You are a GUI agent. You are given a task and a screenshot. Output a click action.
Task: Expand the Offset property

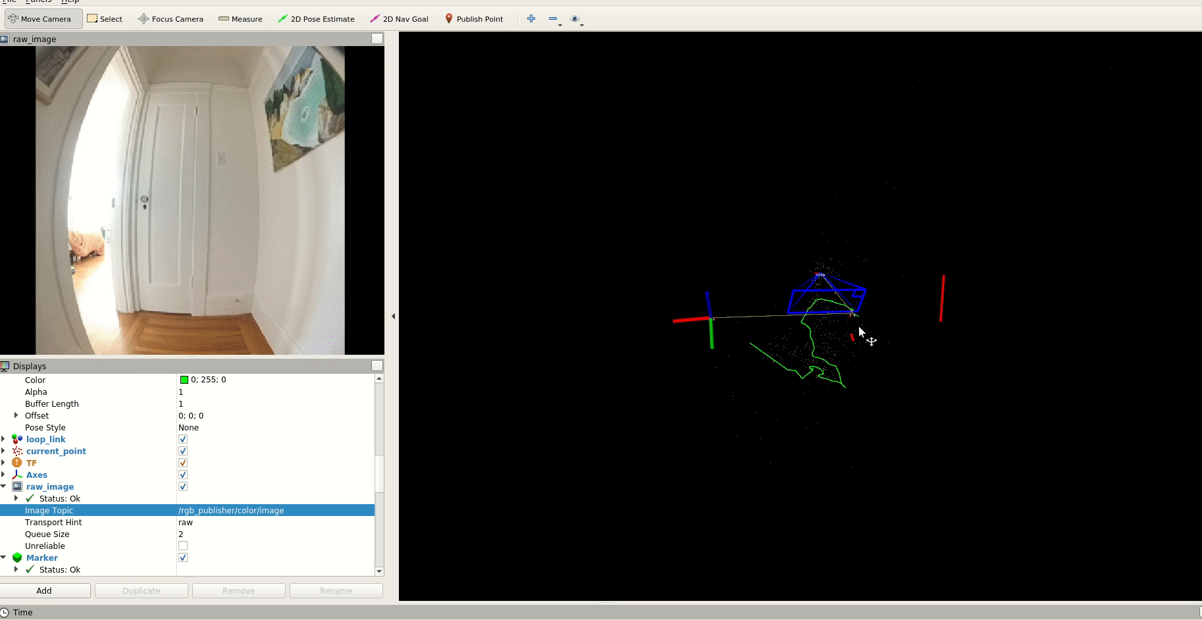(x=16, y=415)
